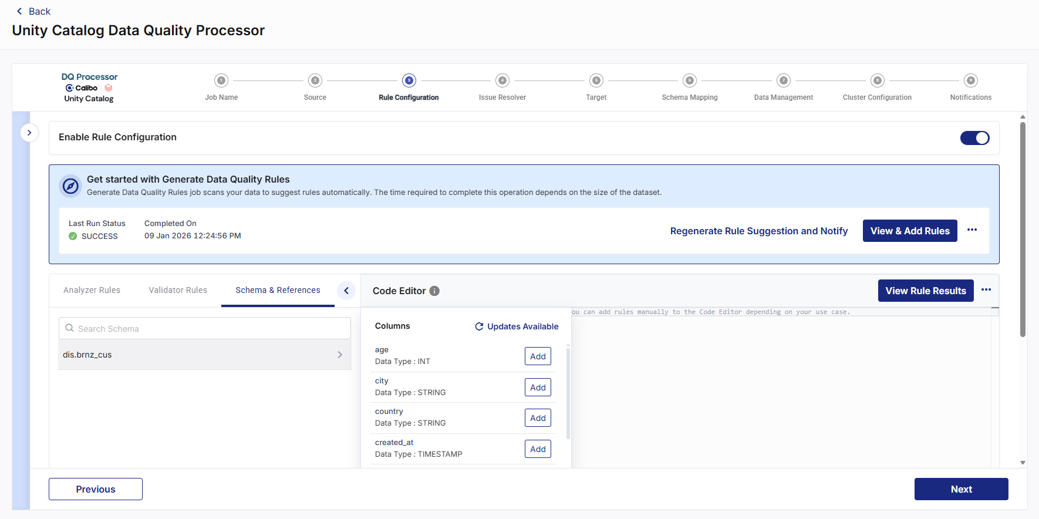Add the country column
The height and width of the screenshot is (519, 1039).
538,418
